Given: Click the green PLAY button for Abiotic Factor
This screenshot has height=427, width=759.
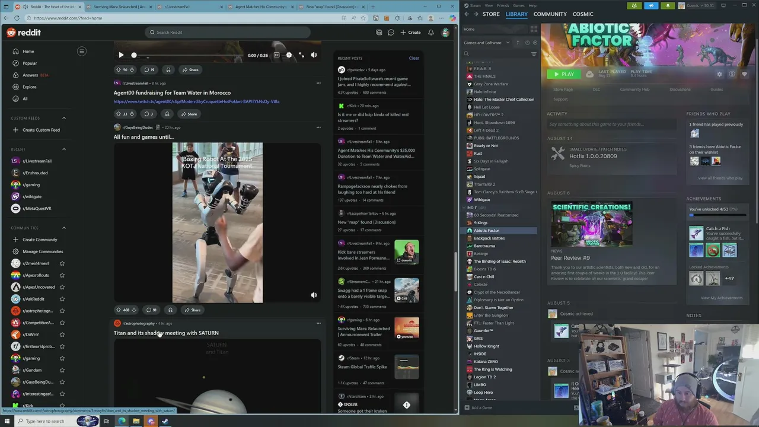Looking at the screenshot, I should click(563, 74).
